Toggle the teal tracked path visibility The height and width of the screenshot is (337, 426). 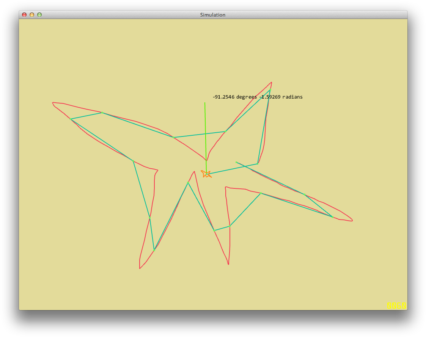pyautogui.click(x=199, y=135)
